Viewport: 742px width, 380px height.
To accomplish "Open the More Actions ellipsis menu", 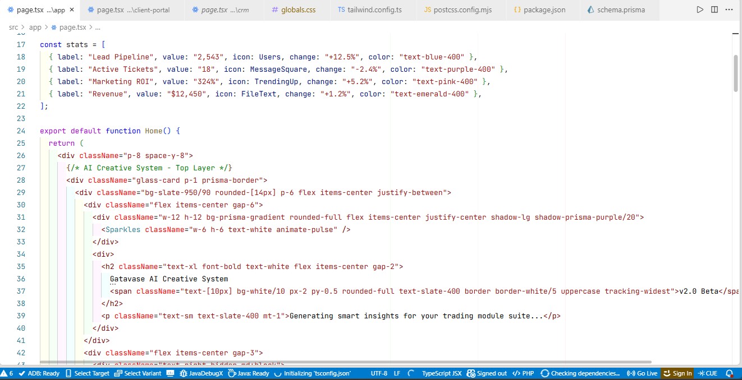I will (x=729, y=9).
